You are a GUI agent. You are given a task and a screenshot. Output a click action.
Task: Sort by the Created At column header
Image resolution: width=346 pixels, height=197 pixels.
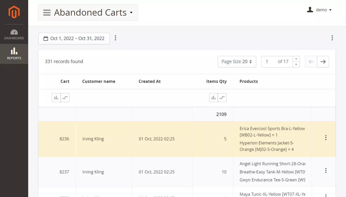point(149,81)
